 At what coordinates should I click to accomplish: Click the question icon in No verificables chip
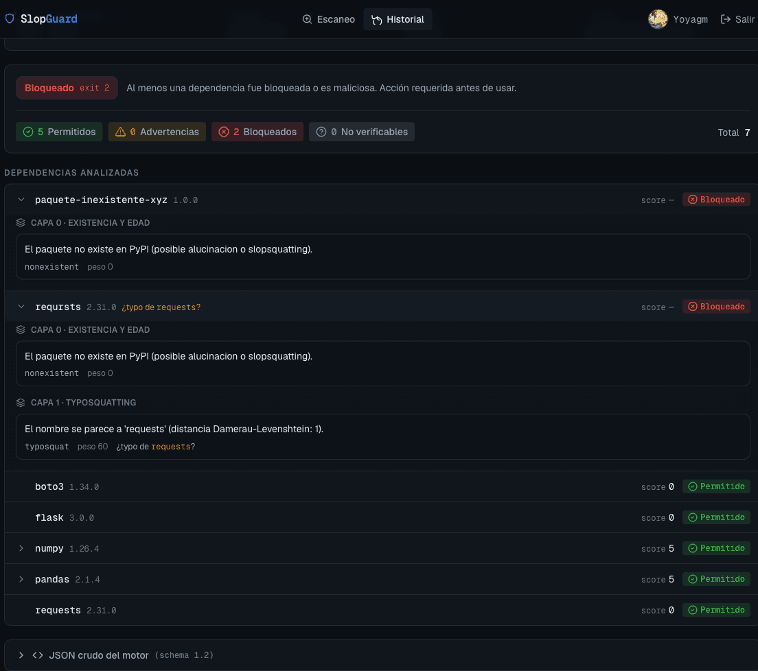pyautogui.click(x=321, y=132)
